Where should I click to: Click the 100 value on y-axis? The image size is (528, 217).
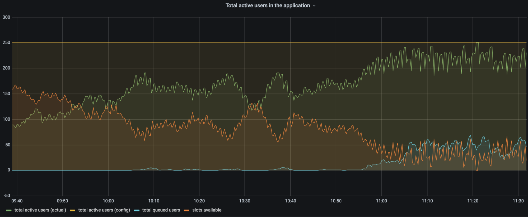pos(6,119)
